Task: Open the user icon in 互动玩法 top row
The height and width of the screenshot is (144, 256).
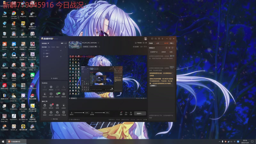Action: (x=63, y=88)
